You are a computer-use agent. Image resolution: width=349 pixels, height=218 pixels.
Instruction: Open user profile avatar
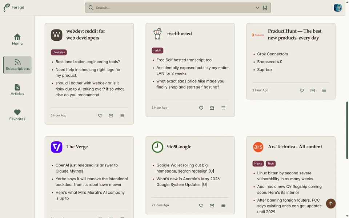(x=337, y=8)
